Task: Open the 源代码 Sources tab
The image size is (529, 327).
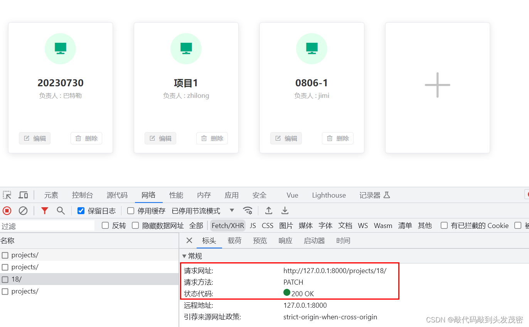Action: (117, 195)
